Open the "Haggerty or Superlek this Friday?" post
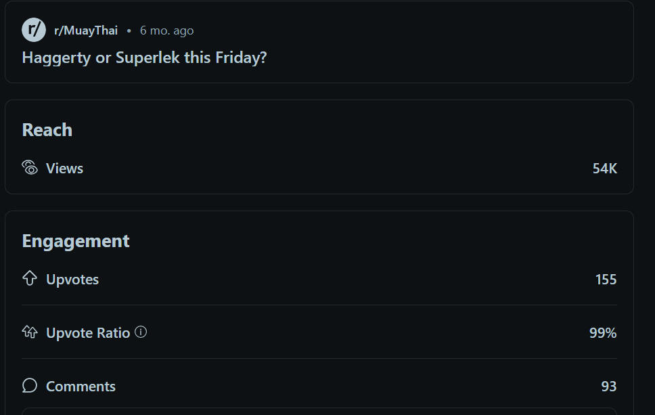The width and height of the screenshot is (655, 415). click(x=144, y=58)
